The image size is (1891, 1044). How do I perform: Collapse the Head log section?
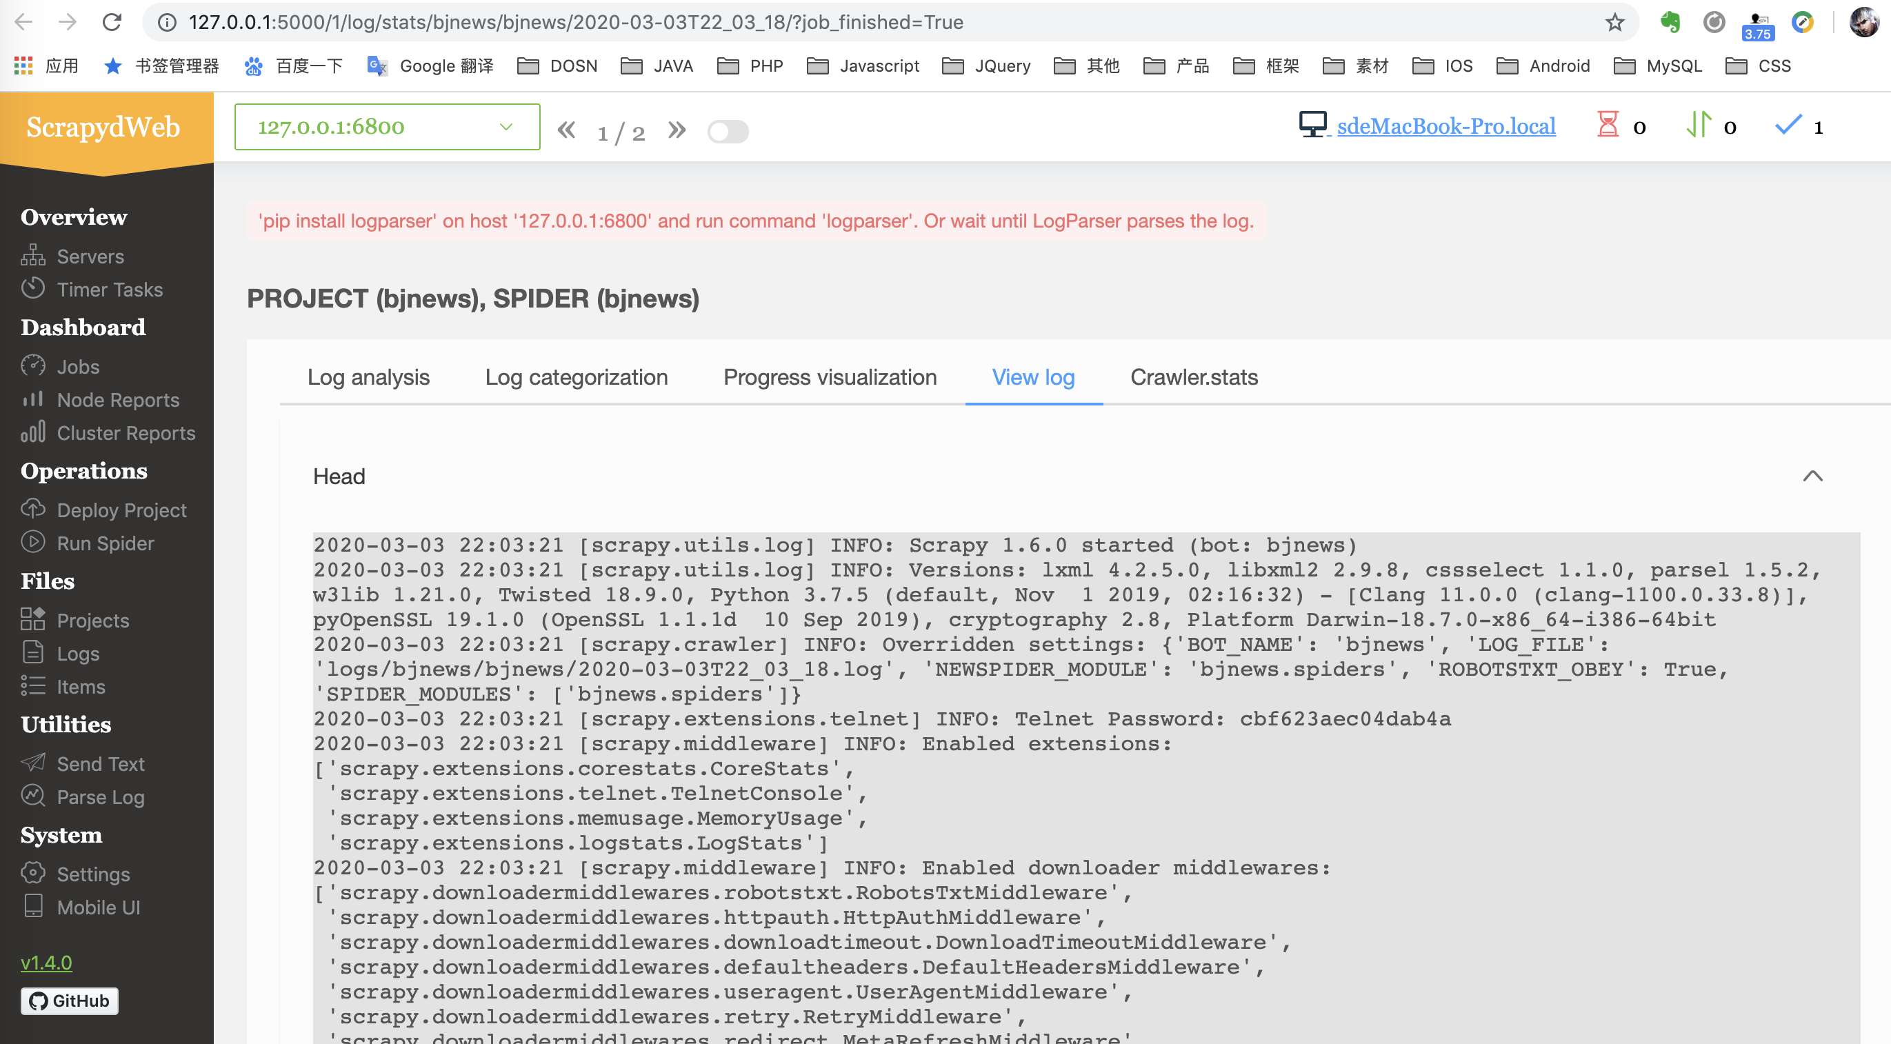pos(1812,476)
